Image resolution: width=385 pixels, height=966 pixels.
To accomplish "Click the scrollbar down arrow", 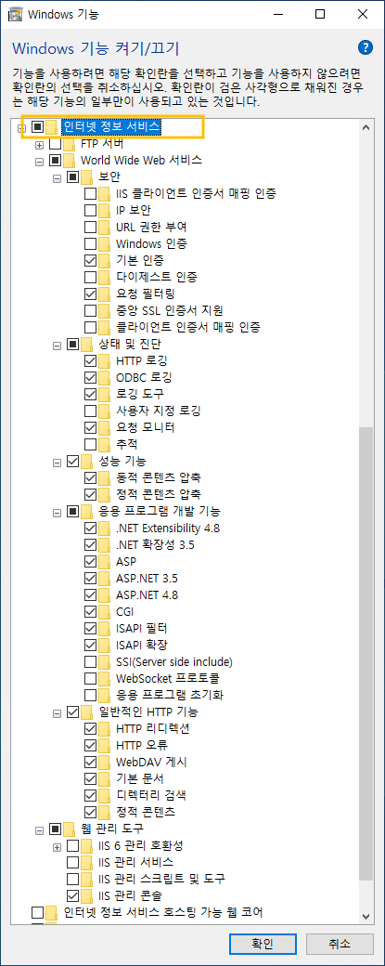I will [x=366, y=916].
